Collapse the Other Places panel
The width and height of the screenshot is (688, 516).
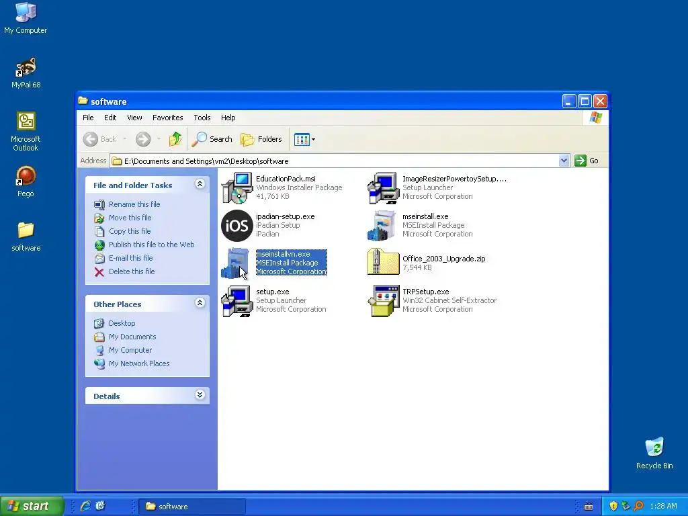200,303
